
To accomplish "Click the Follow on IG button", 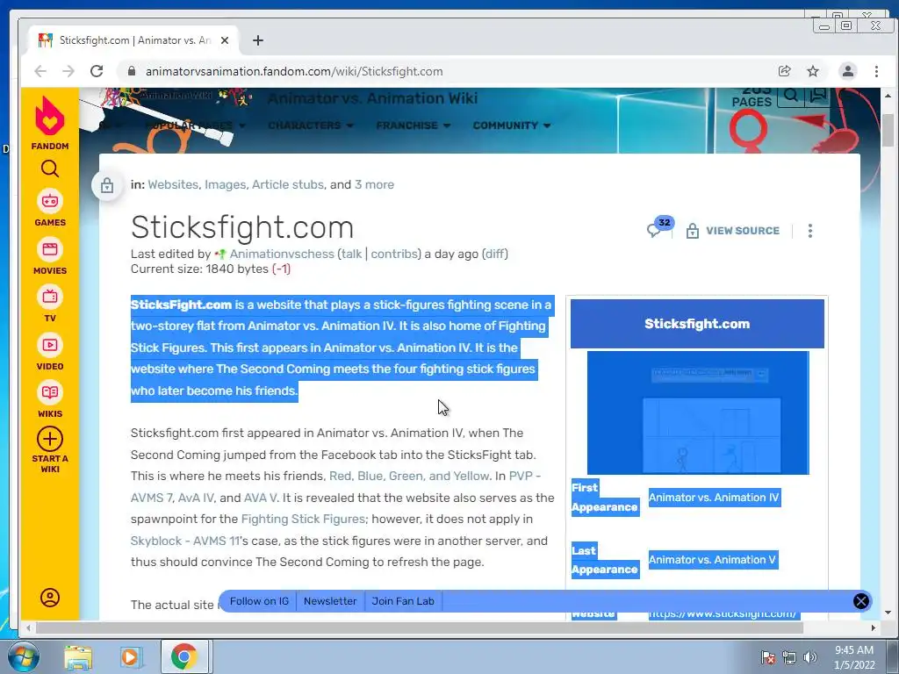I will click(259, 601).
